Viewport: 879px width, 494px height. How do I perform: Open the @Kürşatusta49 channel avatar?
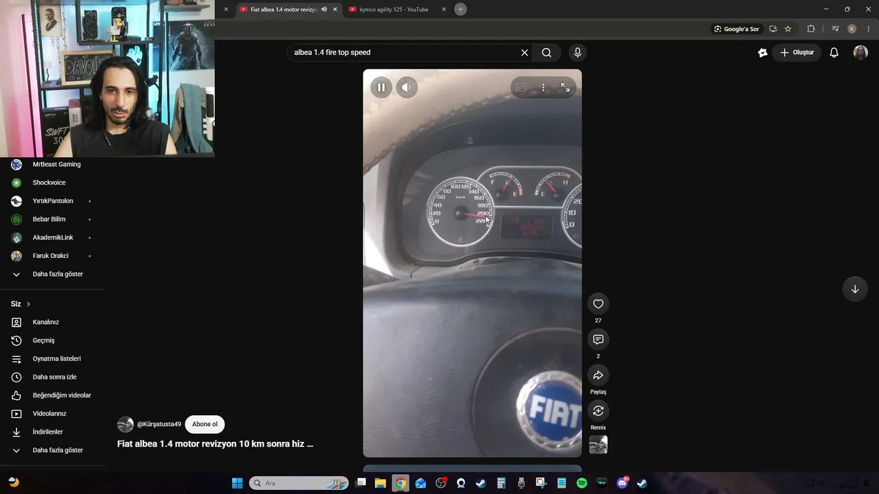coord(126,424)
